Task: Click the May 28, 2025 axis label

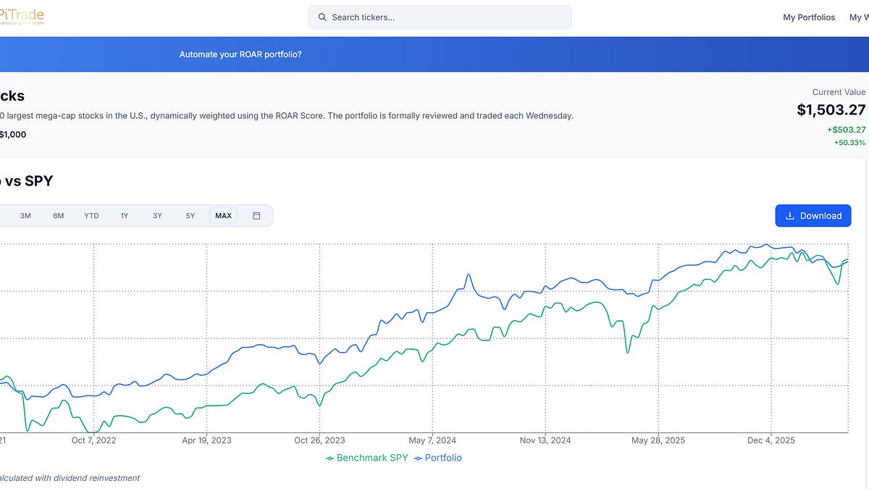Action: pos(658,440)
